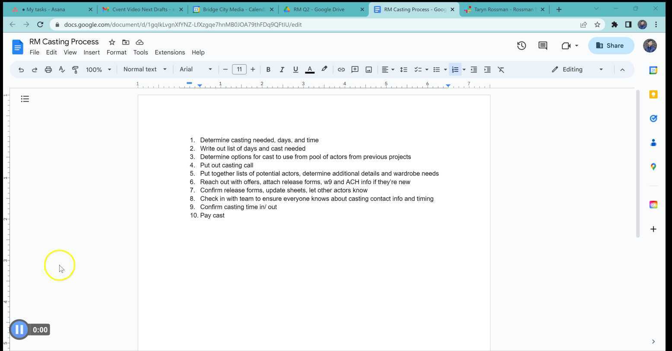Click the Insert link icon
672x351 pixels.
341,69
